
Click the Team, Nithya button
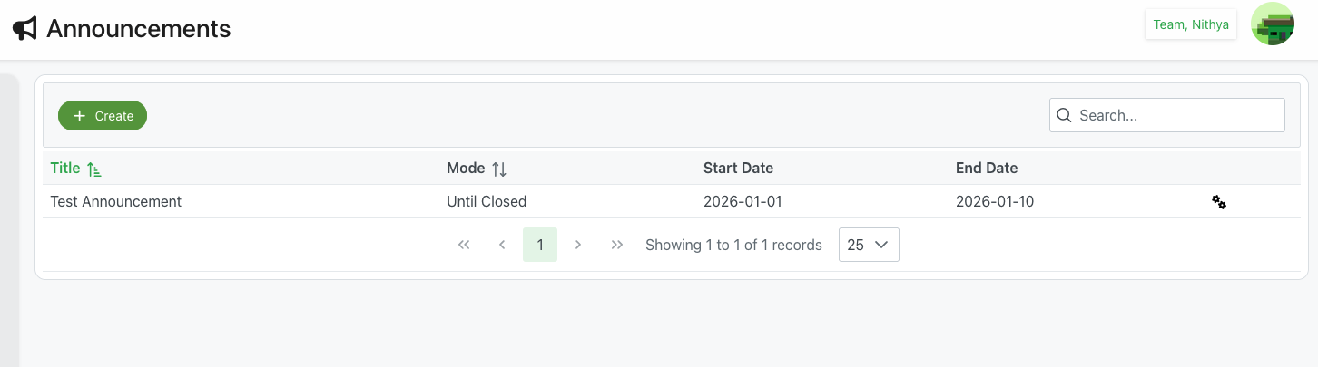pos(1190,24)
